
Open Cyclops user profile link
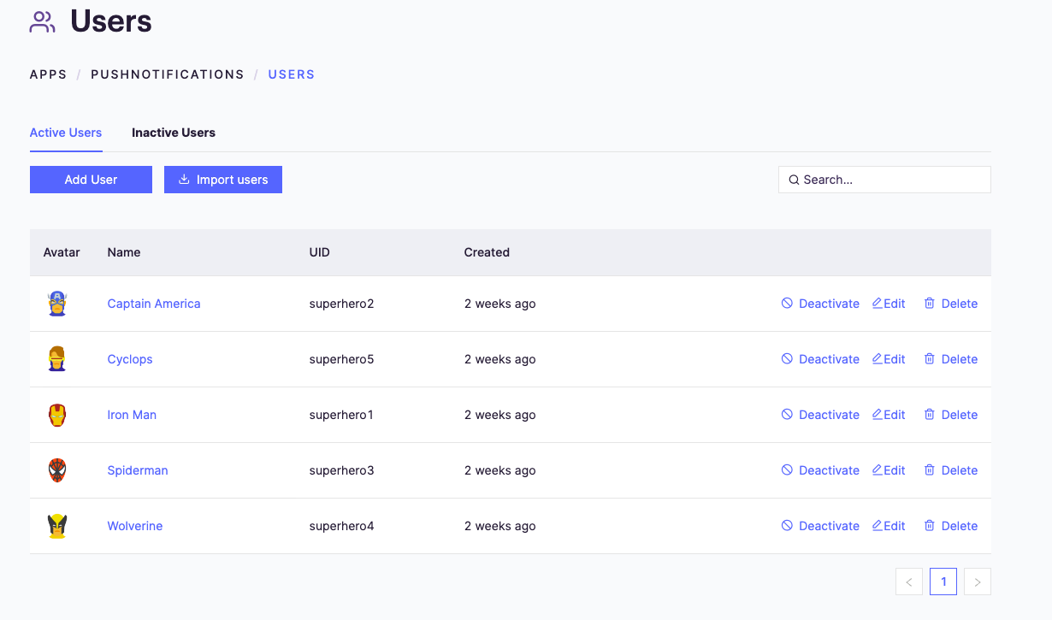coord(130,359)
